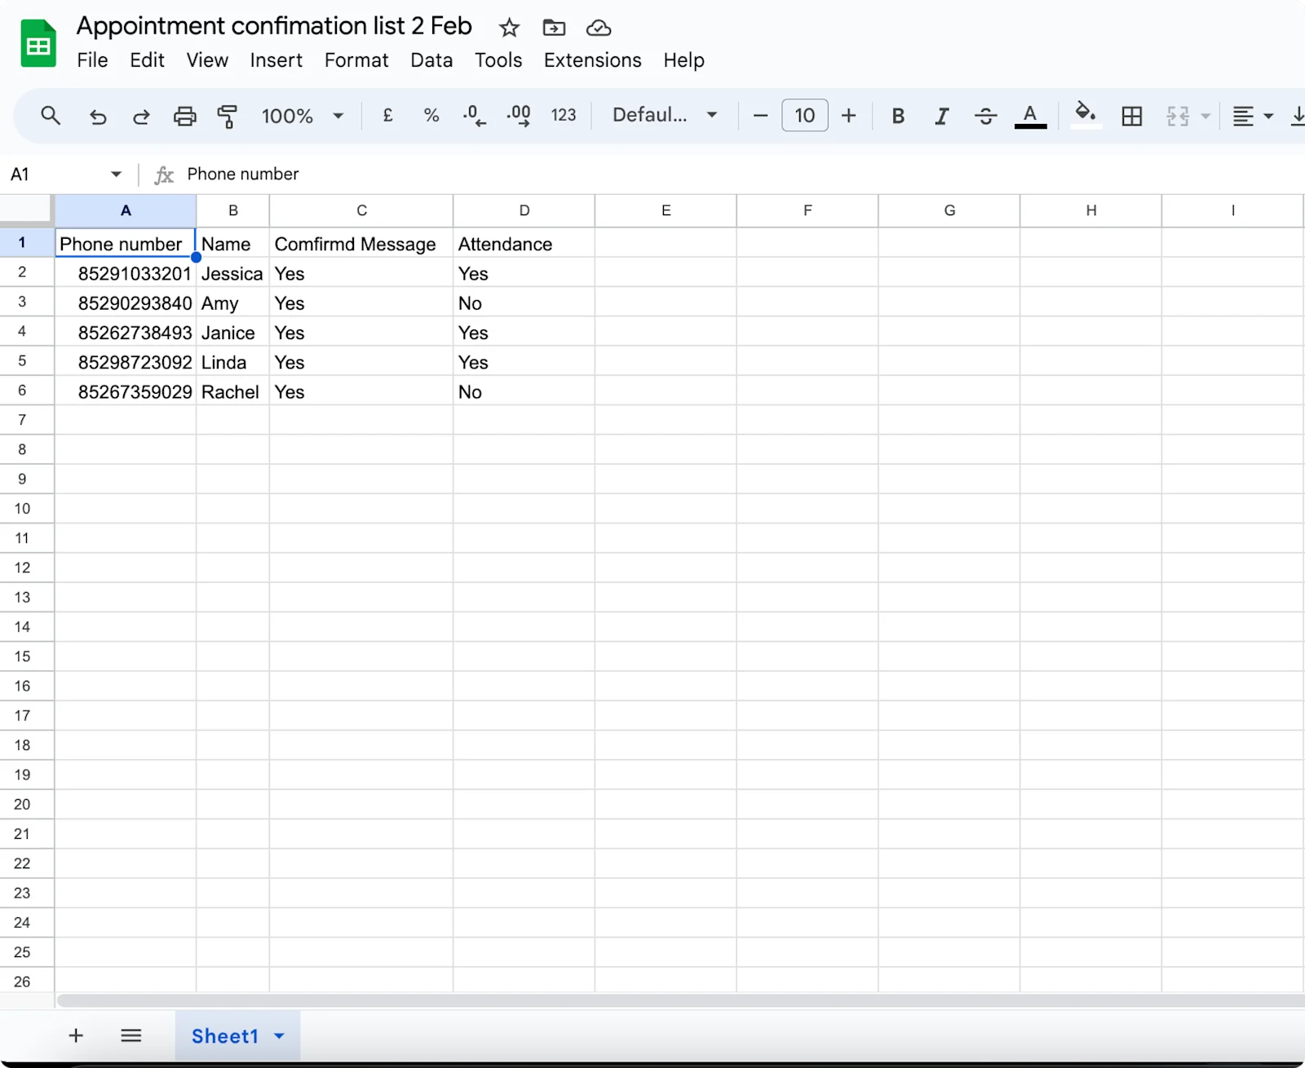Toggle strikethrough formatting
The width and height of the screenshot is (1305, 1068).
(x=984, y=115)
